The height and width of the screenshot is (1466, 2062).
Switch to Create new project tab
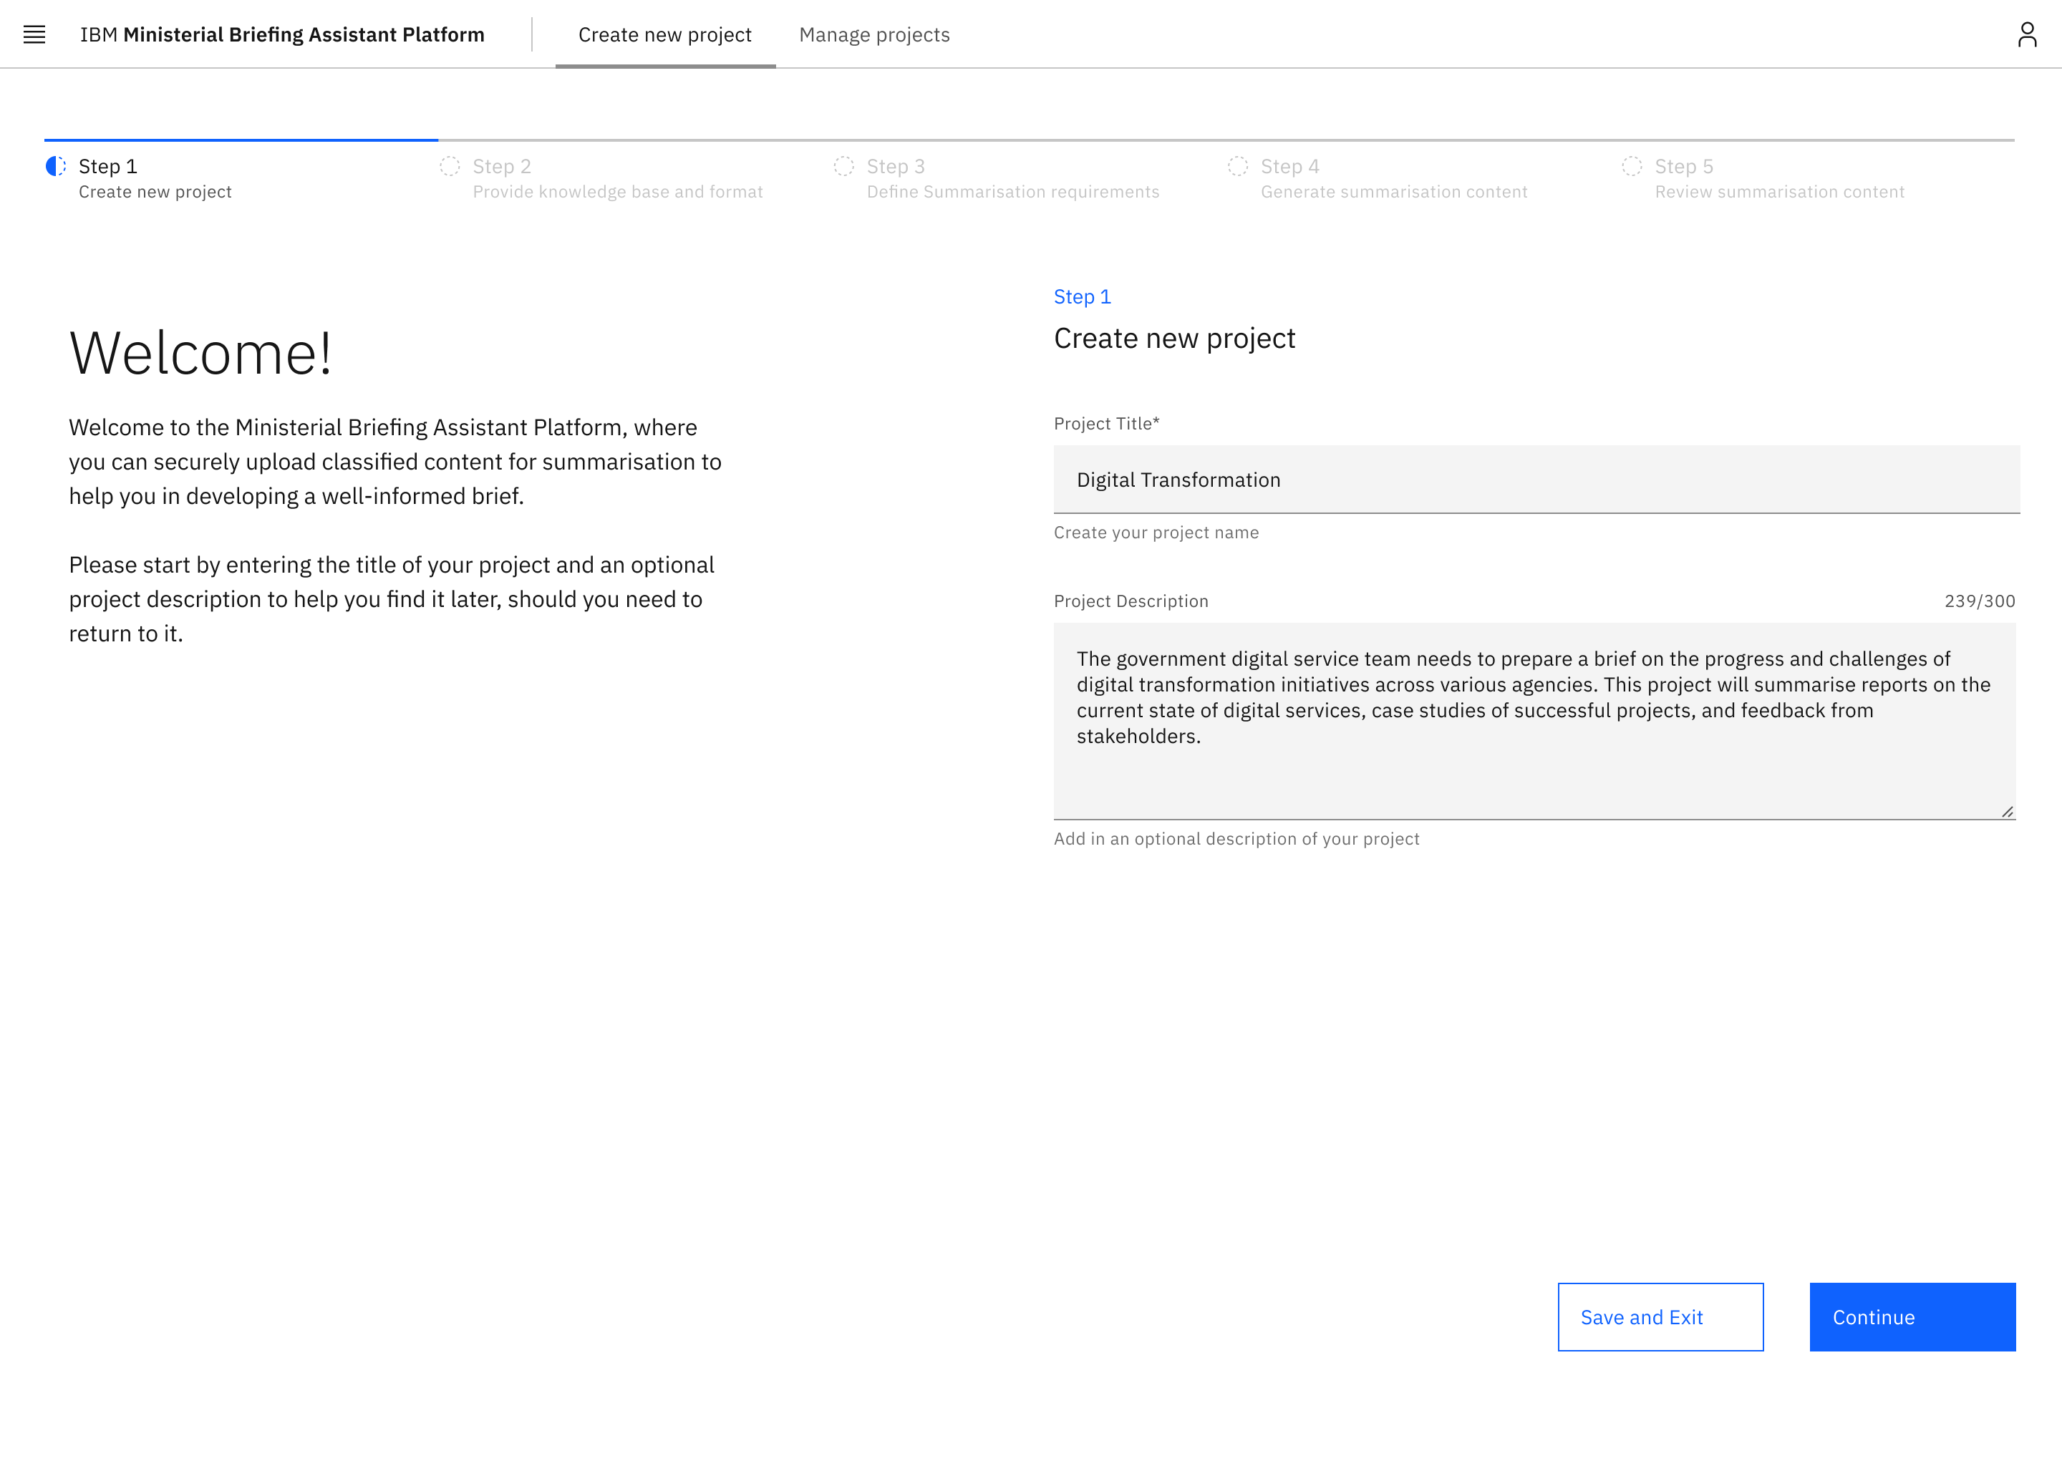(x=665, y=34)
